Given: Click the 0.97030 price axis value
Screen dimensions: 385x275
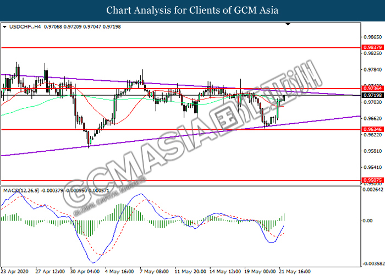Looking at the screenshot, I should 373,102.
